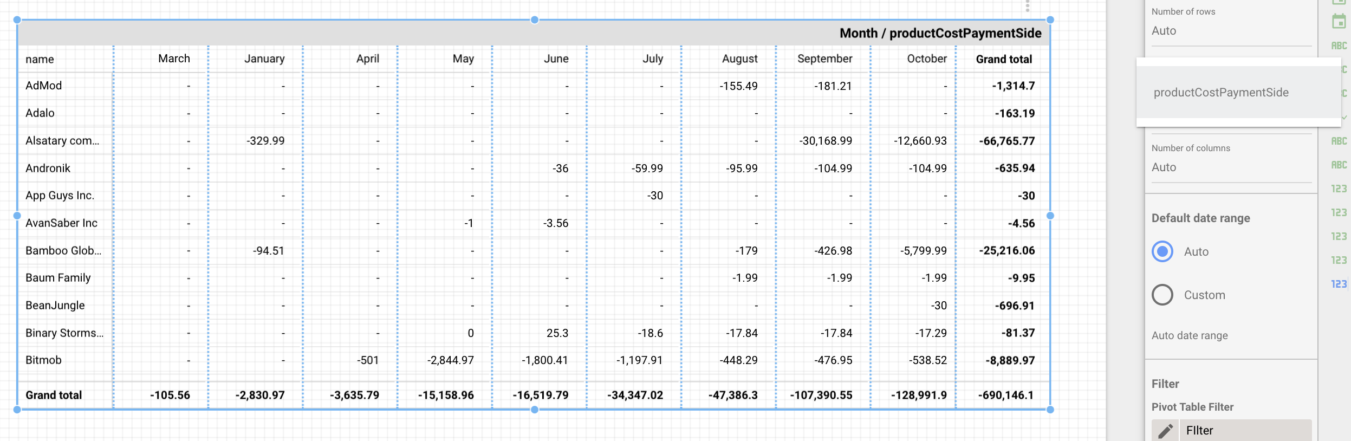Click the blue highlighted 123 metric icon
The image size is (1351, 441).
coord(1339,284)
